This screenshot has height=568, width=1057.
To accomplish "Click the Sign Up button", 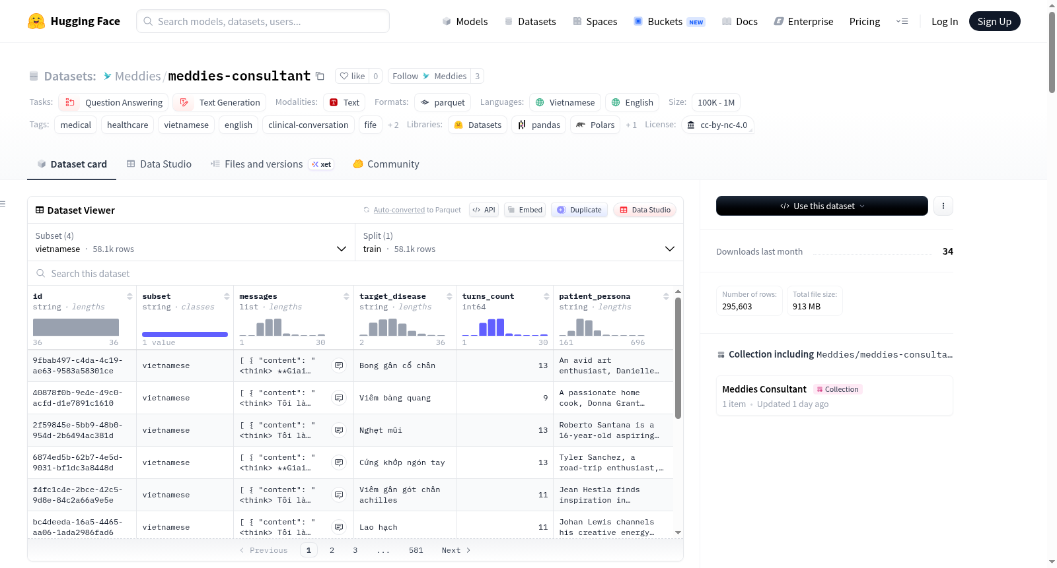I will point(994,22).
